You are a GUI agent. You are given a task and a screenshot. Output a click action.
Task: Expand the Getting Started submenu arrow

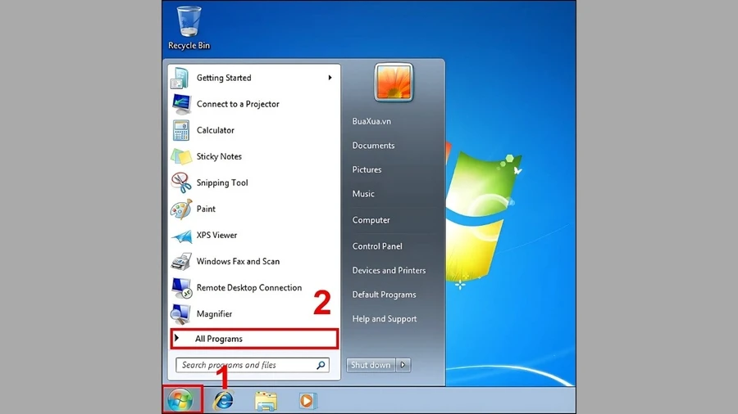(330, 78)
